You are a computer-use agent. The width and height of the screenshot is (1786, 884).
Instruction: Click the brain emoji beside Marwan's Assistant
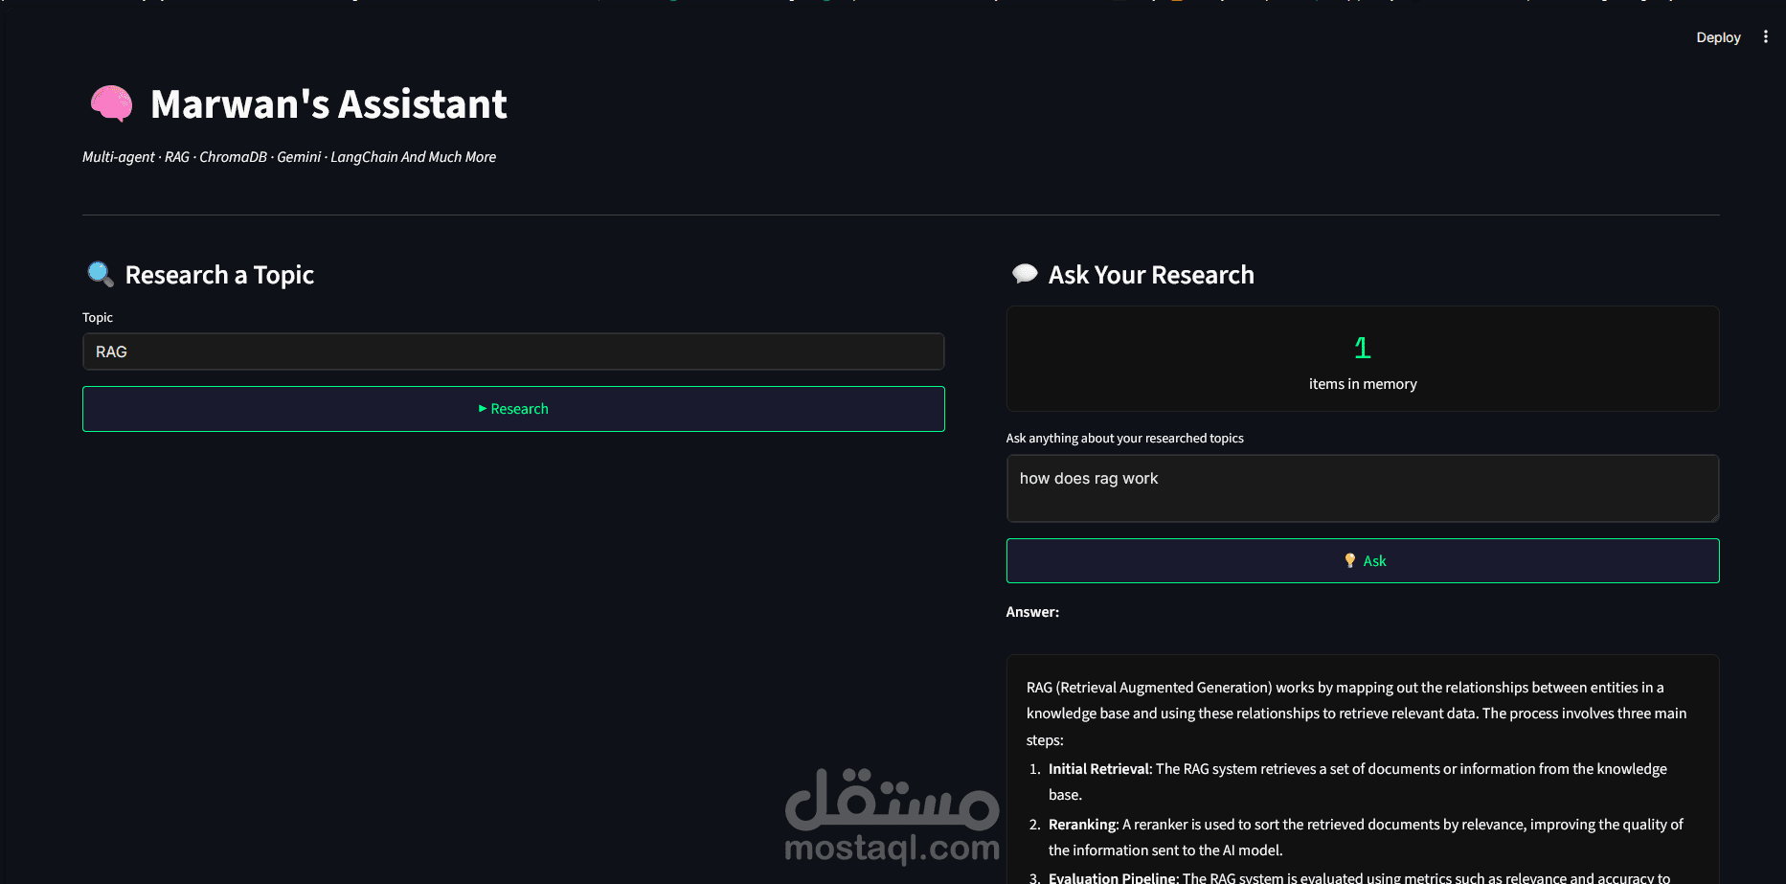[x=111, y=103]
